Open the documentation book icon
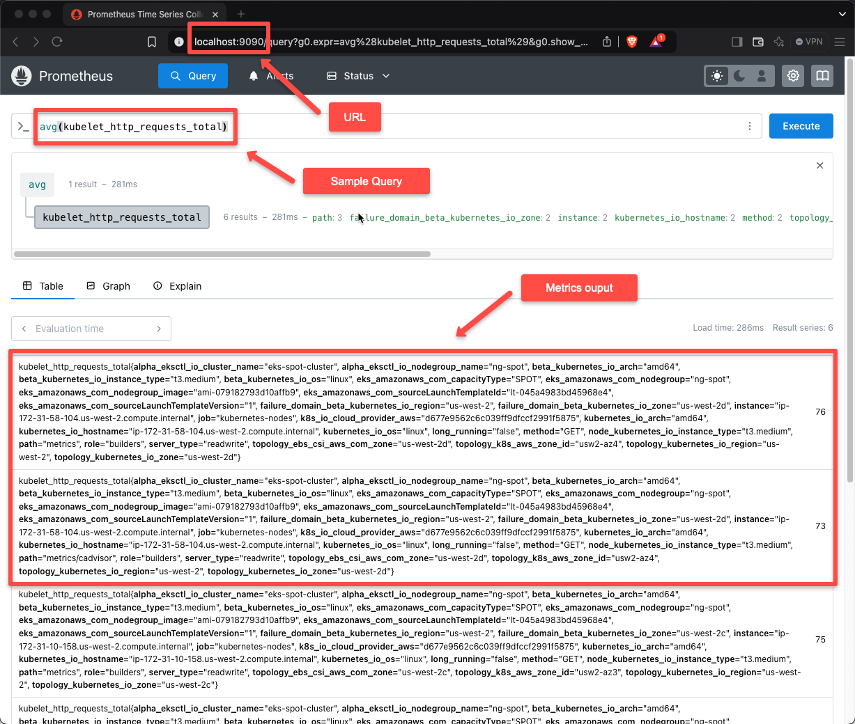855x724 pixels. (822, 76)
